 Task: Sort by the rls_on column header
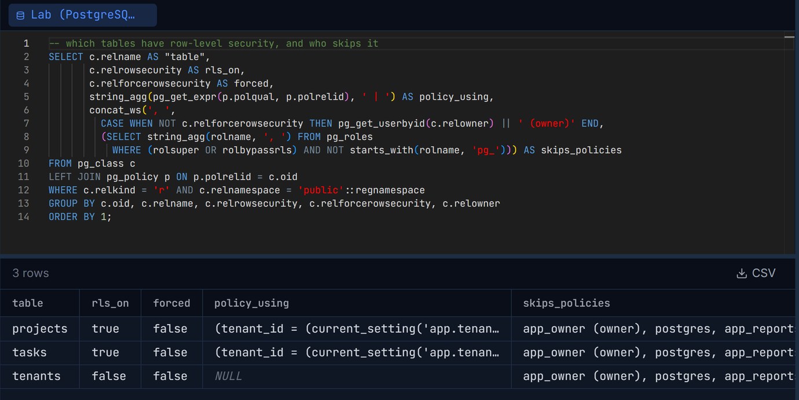[110, 303]
